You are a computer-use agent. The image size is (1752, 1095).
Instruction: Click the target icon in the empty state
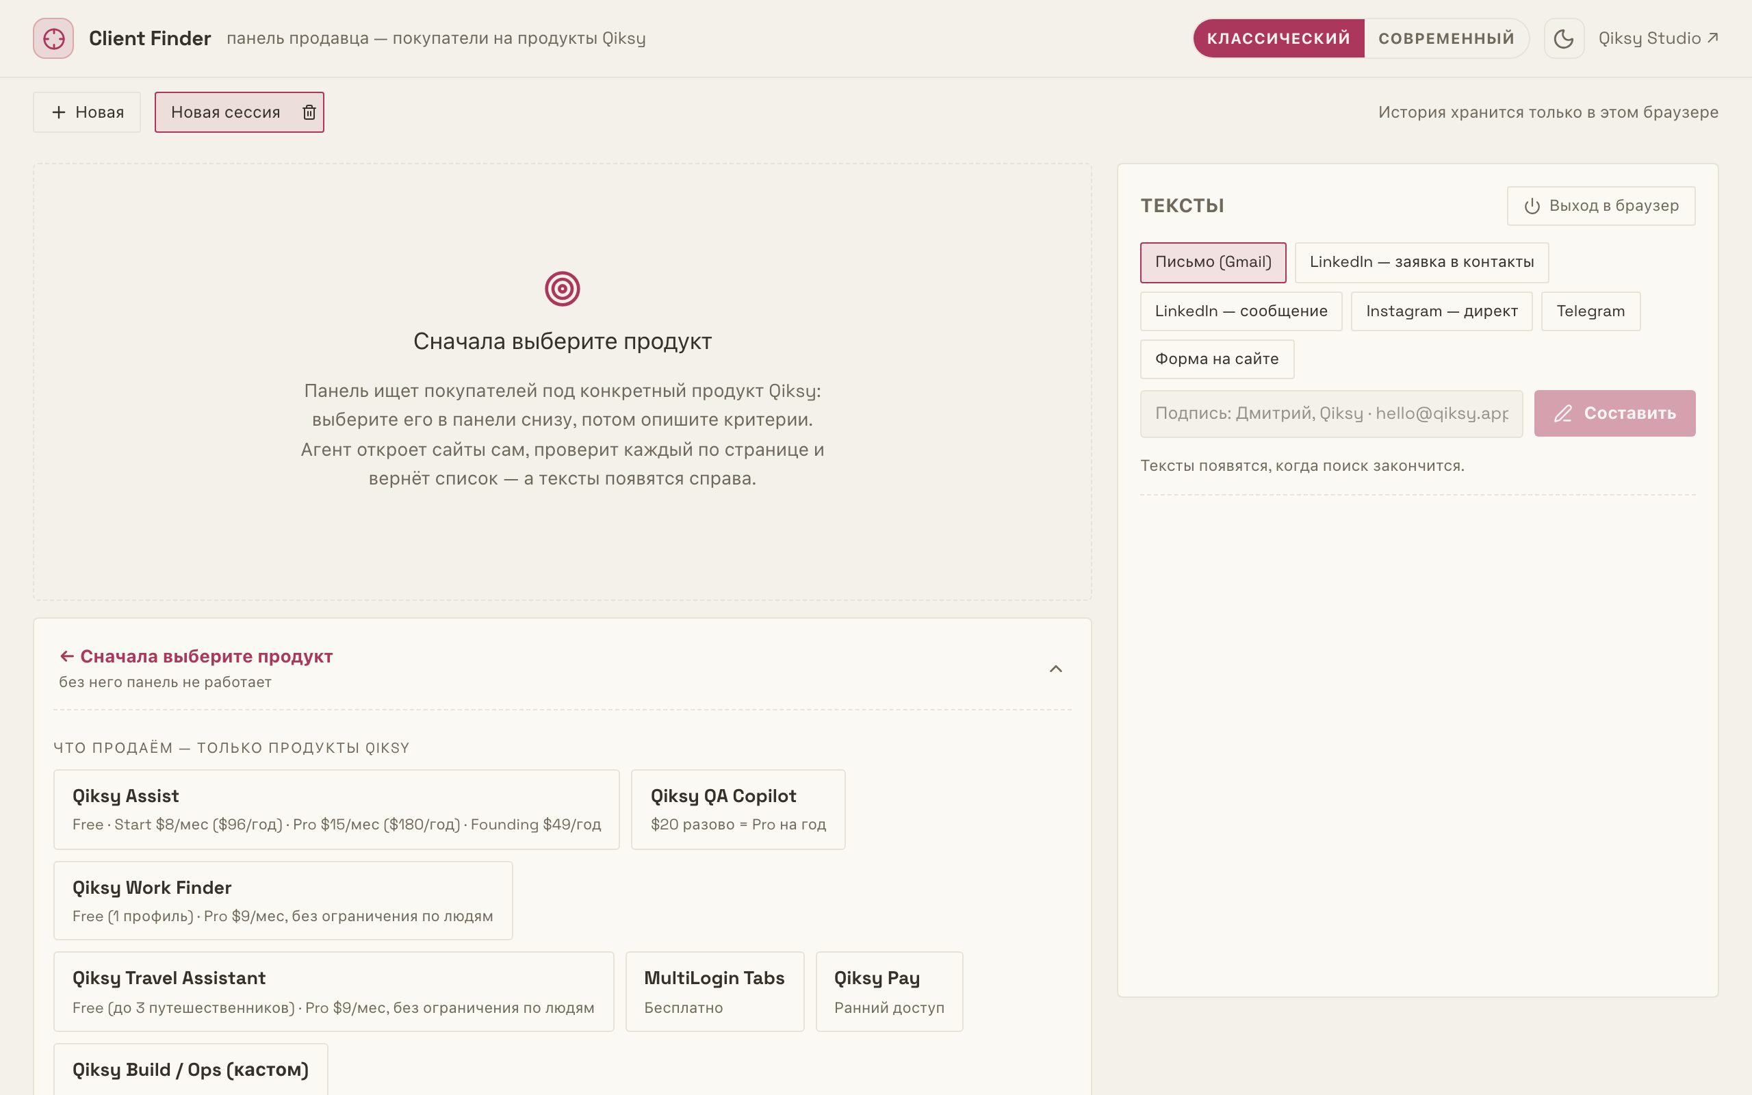click(563, 289)
